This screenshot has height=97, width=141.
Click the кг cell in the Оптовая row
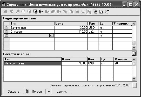point(105,32)
